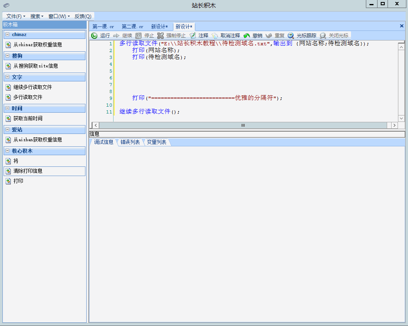Switch to the 错误列表 tab

coord(130,142)
